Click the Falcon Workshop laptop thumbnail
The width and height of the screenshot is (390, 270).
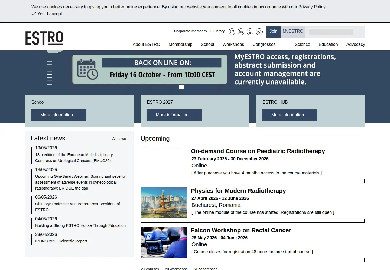click(164, 242)
